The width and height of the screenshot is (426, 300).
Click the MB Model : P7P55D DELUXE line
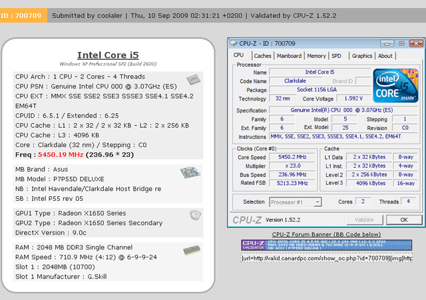click(x=59, y=179)
